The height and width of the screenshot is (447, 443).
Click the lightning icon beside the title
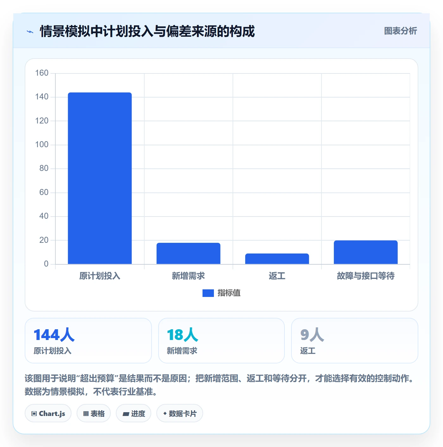(x=30, y=31)
